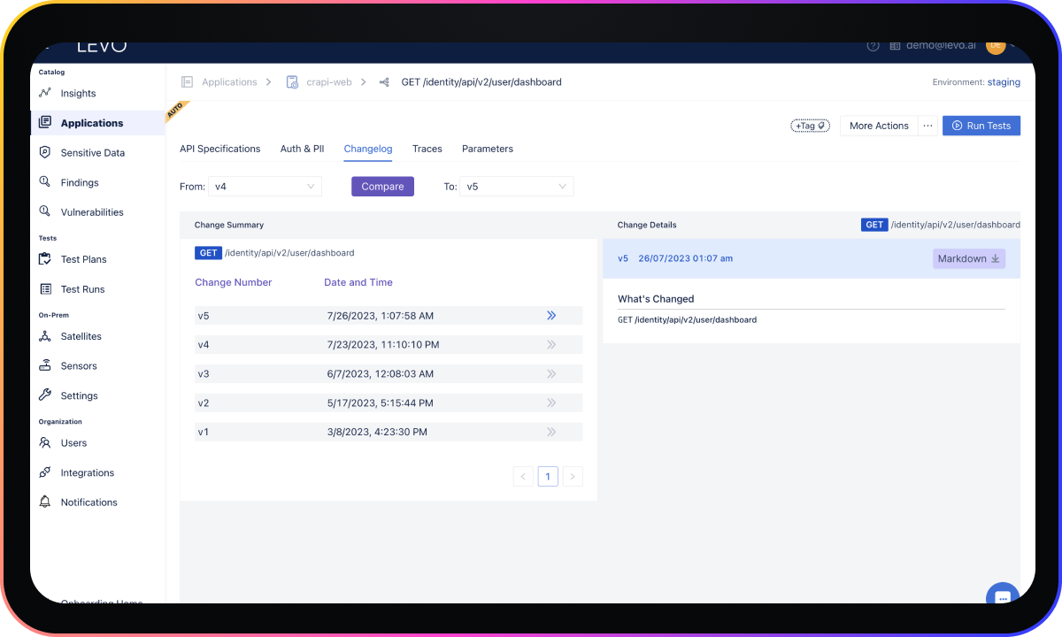Viewport: 1062px width, 637px height.
Task: Select the Changelog tab
Action: 368,149
